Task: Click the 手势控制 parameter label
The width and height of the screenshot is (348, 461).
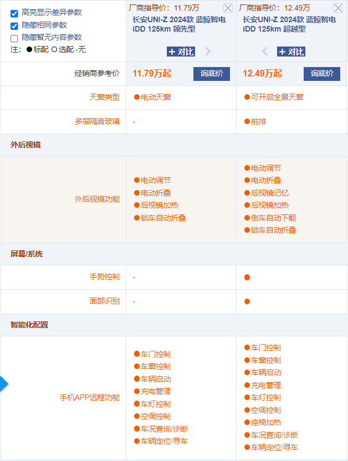Action: (105, 276)
